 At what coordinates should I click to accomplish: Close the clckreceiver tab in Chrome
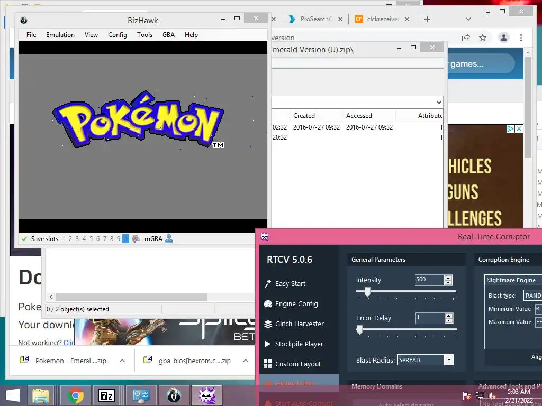407,19
